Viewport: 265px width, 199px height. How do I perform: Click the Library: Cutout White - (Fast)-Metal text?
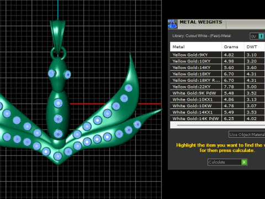pyautogui.click(x=202, y=36)
